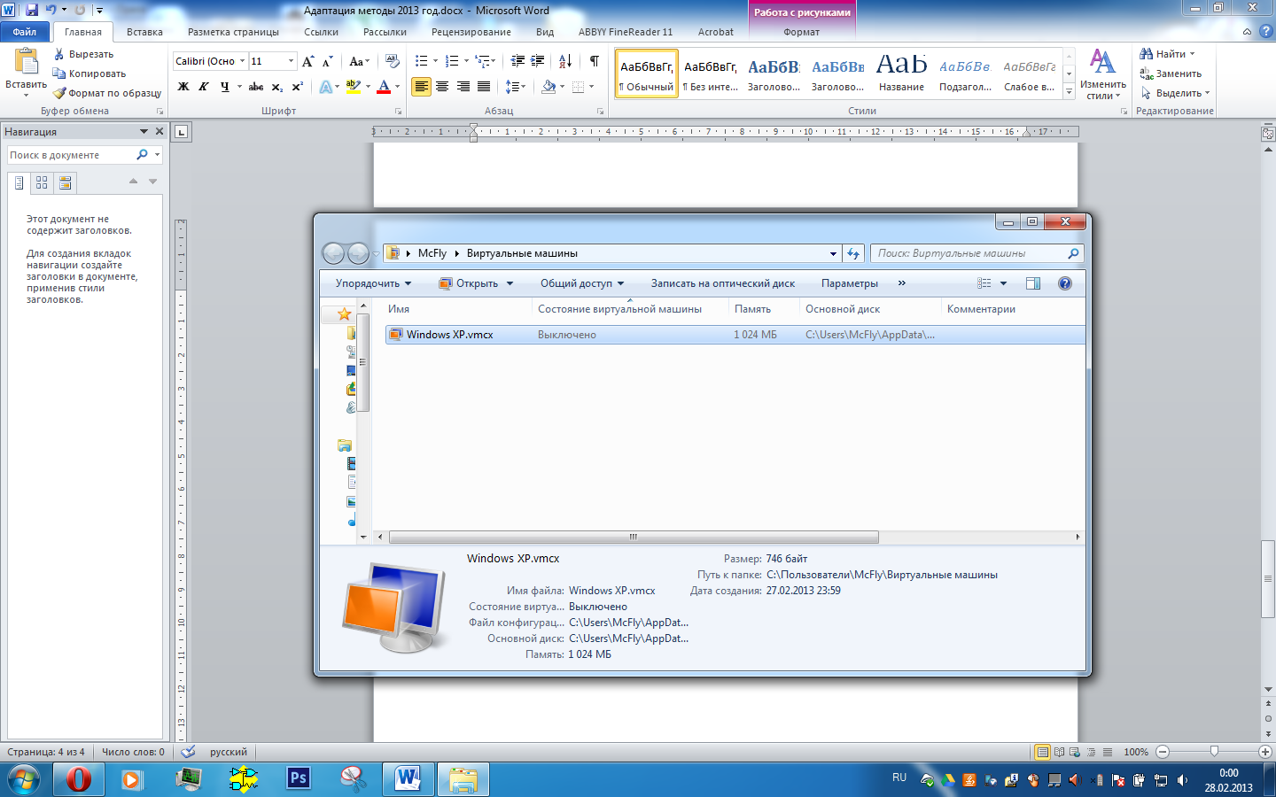Viewport: 1276px width, 797px height.
Task: Center the paragraph alignment
Action: point(442,87)
